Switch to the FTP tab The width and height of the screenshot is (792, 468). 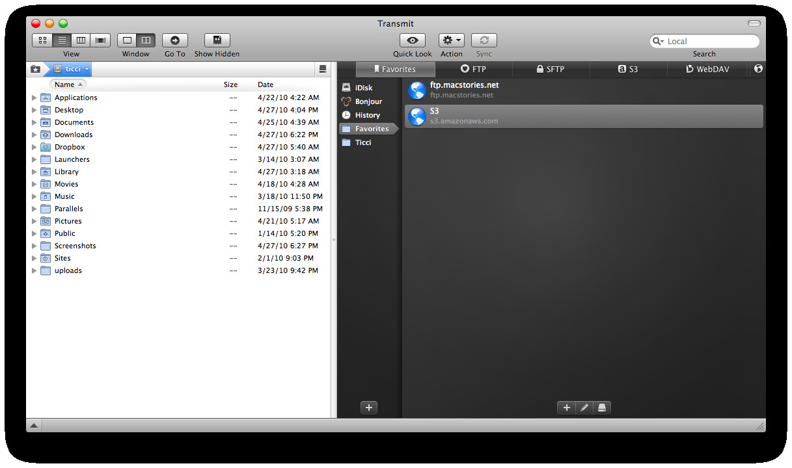474,69
